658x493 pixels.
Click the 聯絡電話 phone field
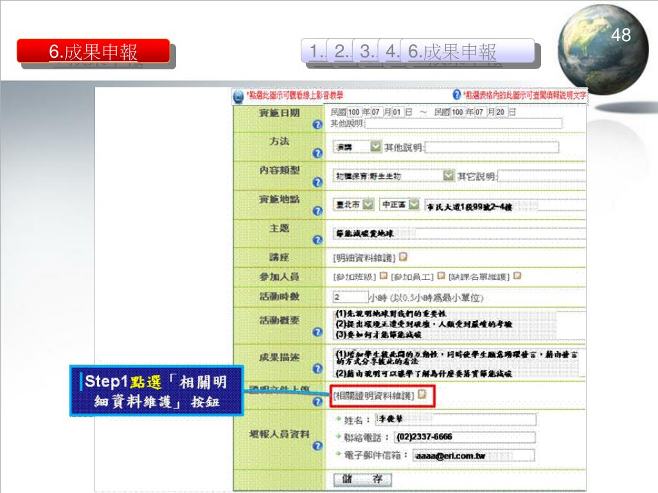coord(465,437)
